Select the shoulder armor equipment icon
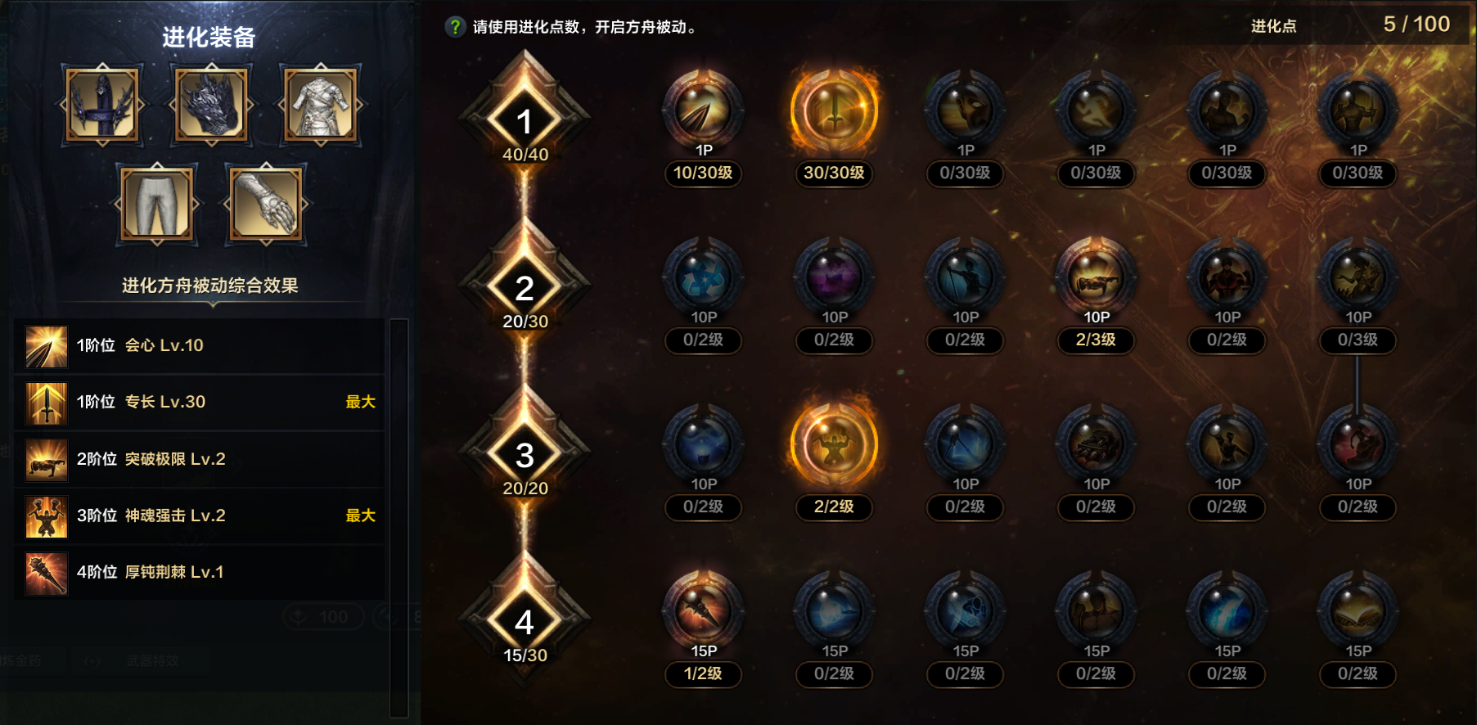Screen dimensions: 1477x725 pos(211,105)
